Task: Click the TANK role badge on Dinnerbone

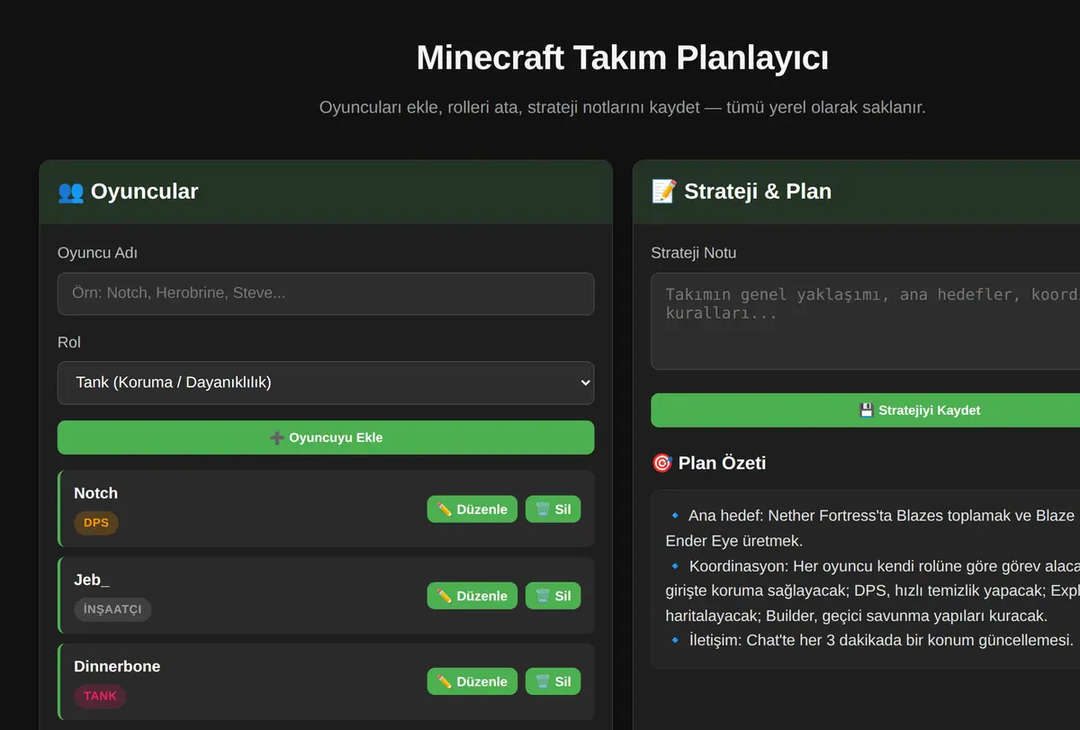Action: pyautogui.click(x=100, y=696)
